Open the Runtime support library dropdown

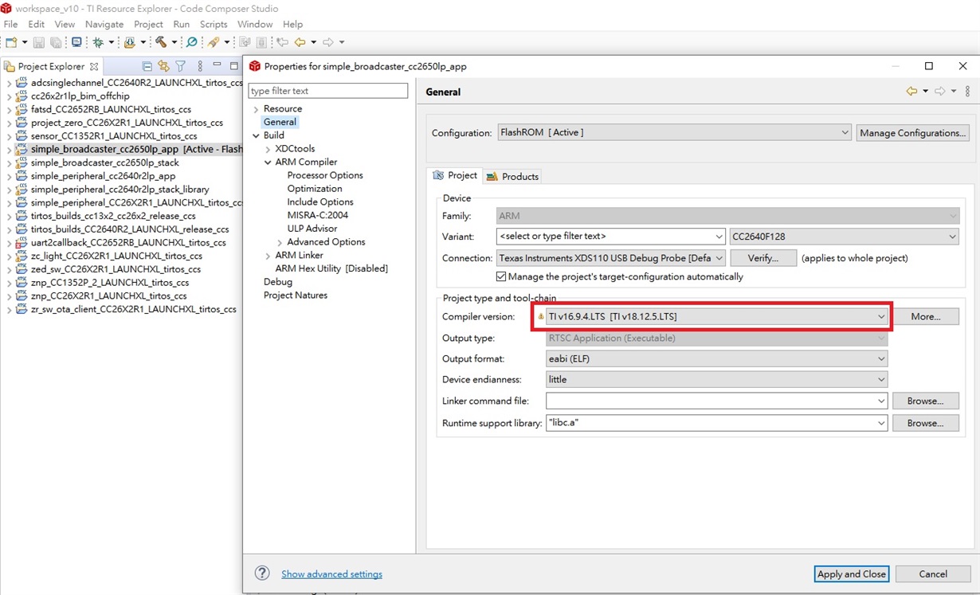880,423
